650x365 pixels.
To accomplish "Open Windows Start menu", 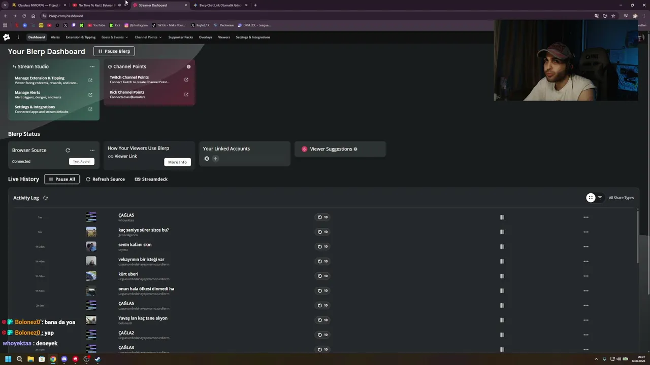I will pyautogui.click(x=8, y=359).
